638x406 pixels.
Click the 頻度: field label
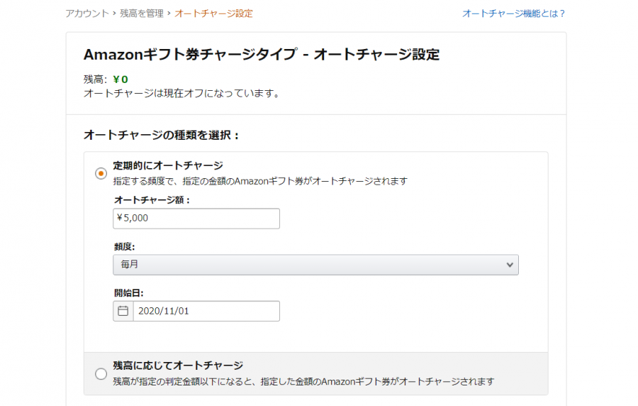(x=125, y=246)
